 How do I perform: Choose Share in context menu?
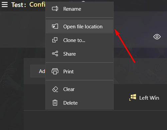pos(80,54)
